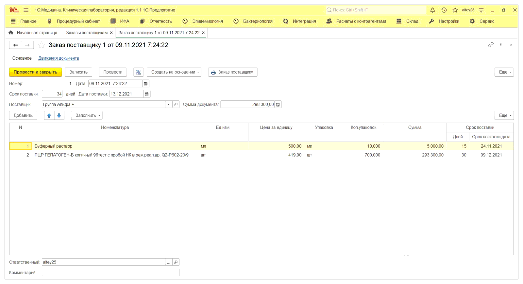
Task: Move row down with blue down arrow
Action: point(59,115)
